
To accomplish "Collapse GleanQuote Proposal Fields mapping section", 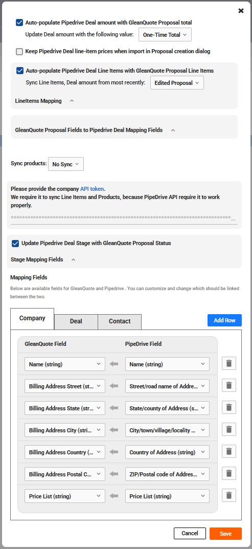I will (x=173, y=130).
